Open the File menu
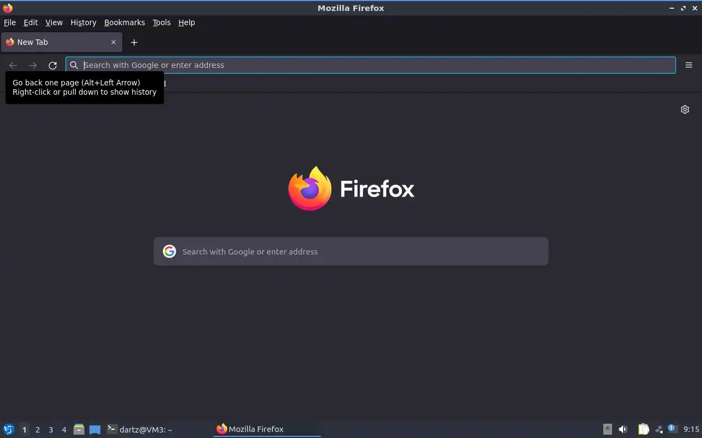Image resolution: width=702 pixels, height=438 pixels. coord(10,22)
